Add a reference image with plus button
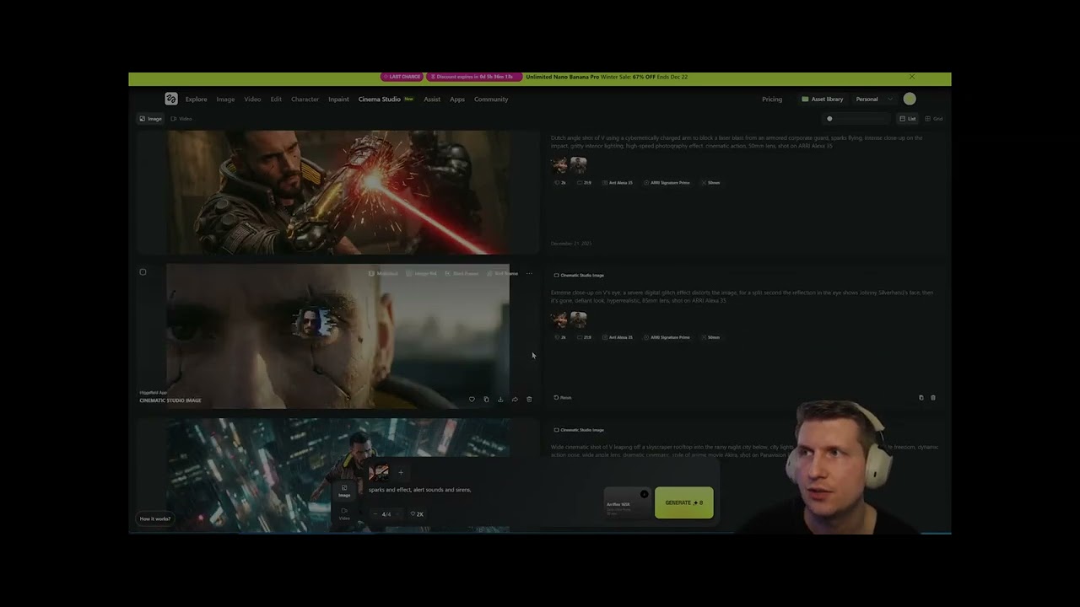Screen dimensions: 1080x607 401,473
